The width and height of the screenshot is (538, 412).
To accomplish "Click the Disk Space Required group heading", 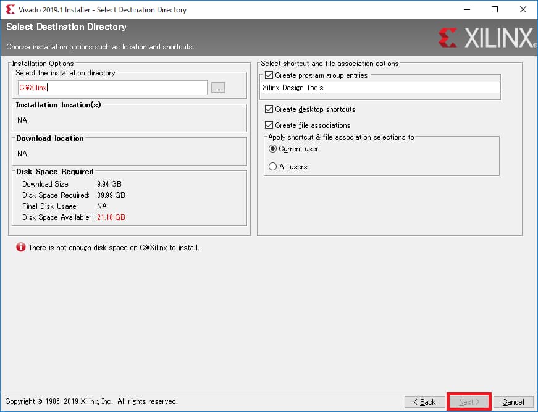I will (54, 172).
